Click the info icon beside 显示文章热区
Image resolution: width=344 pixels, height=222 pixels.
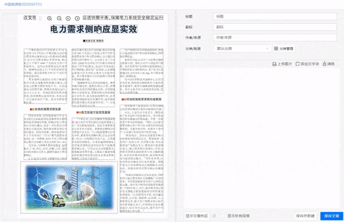(214, 216)
